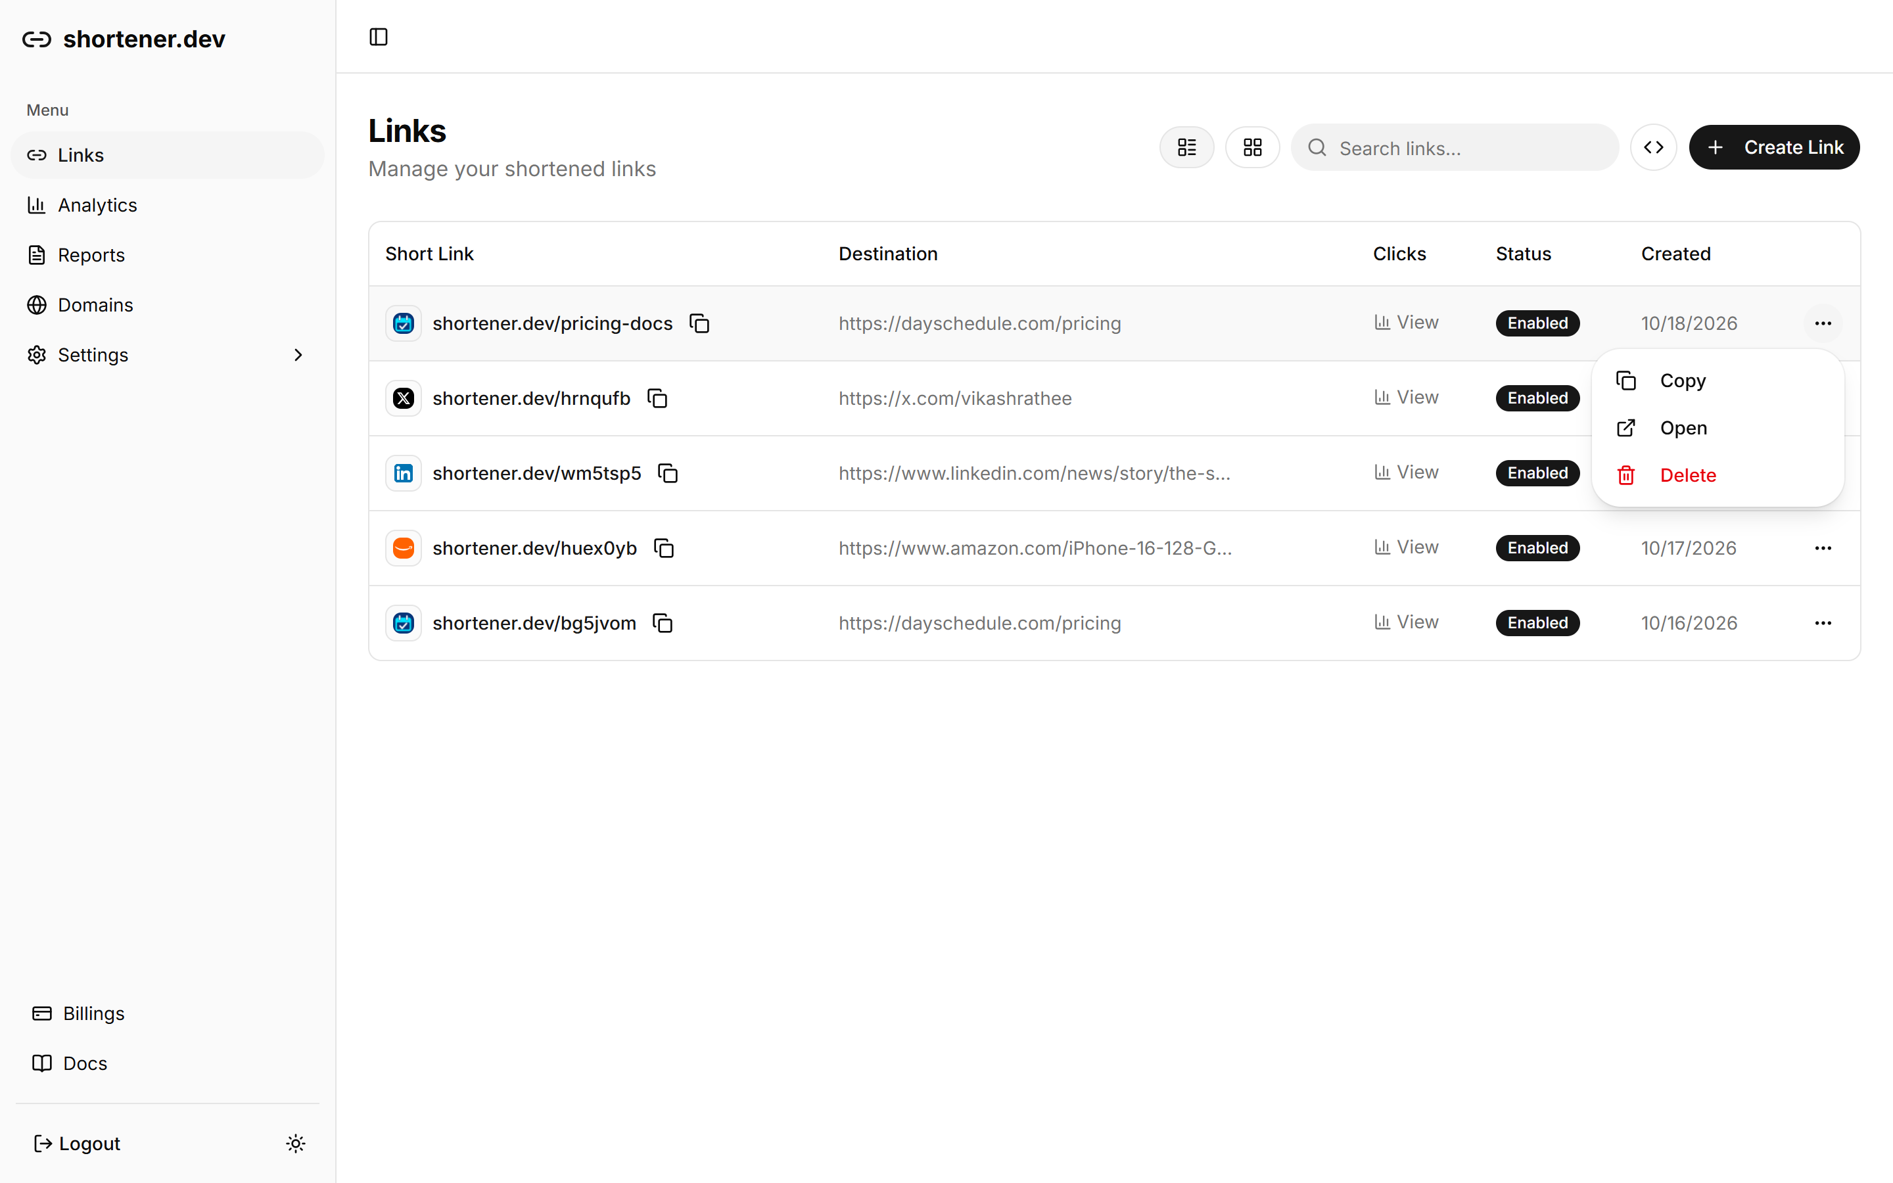Click Logout

point(77,1144)
